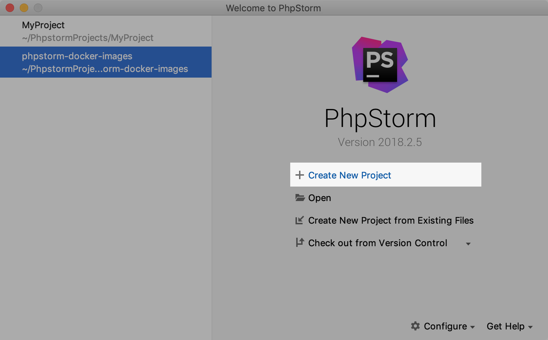Click the Version Control checkout icon
Viewport: 548px width, 340px height.
point(300,242)
